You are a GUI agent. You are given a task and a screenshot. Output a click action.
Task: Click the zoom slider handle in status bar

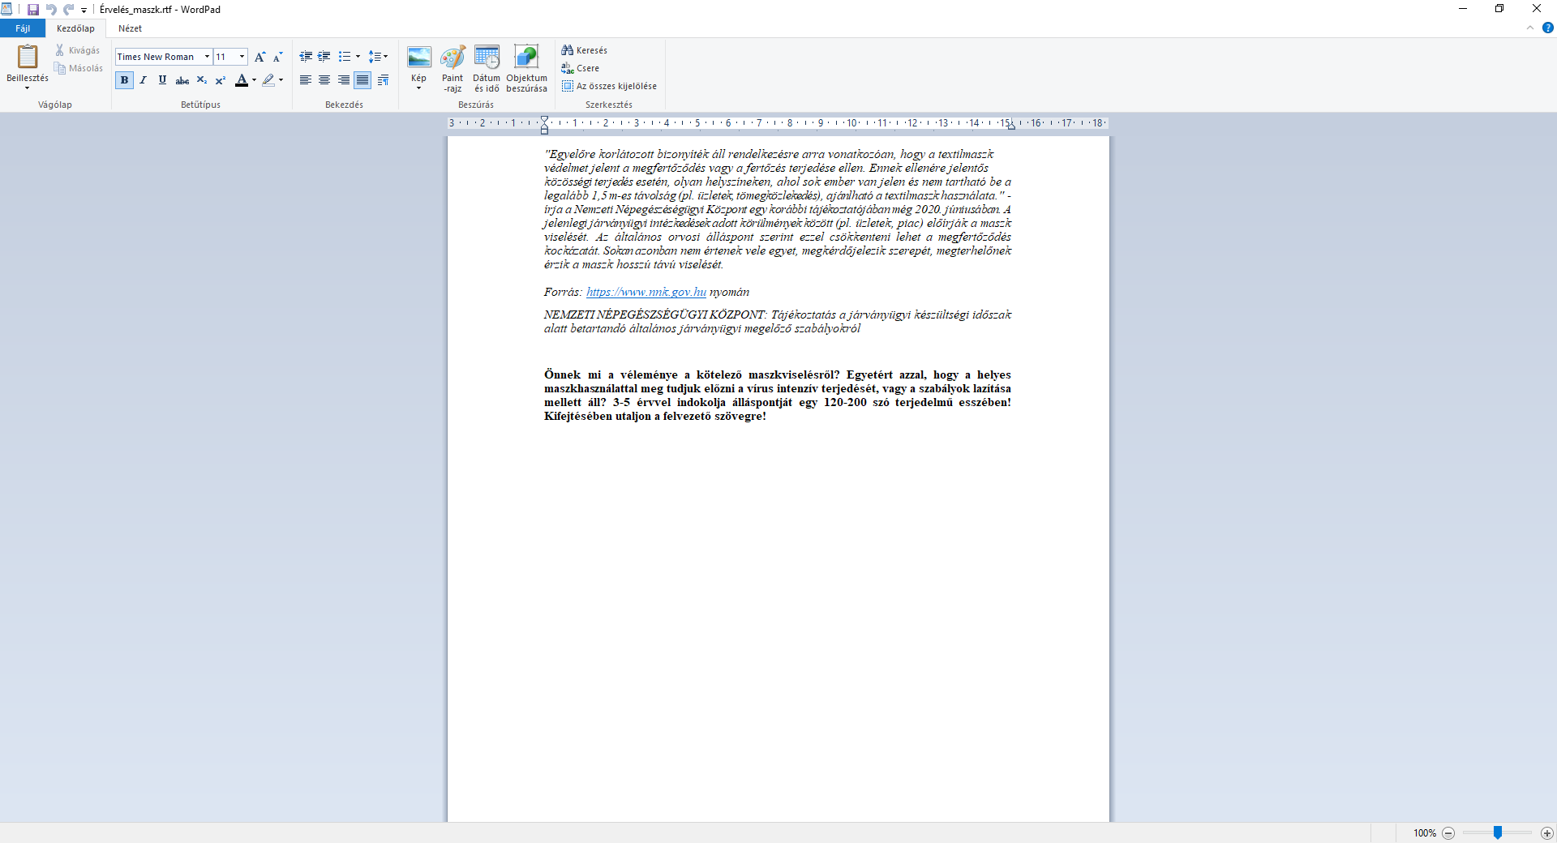coord(1498,832)
